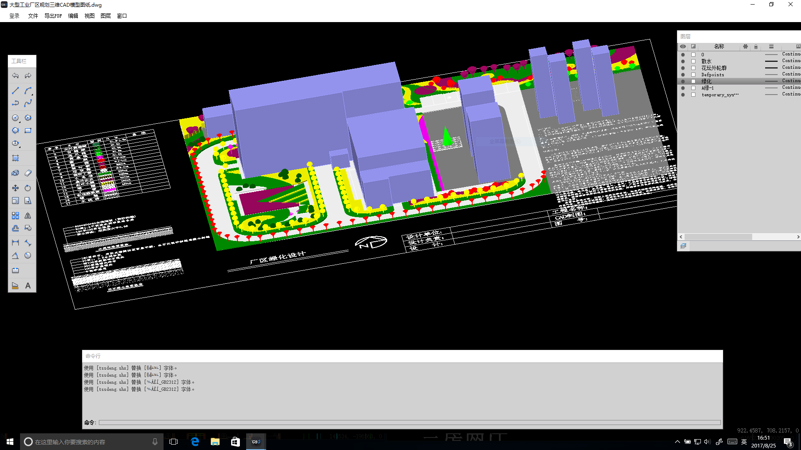Image resolution: width=801 pixels, height=450 pixels.
Task: Select the Aligned dimension tool
Action: coord(28,242)
